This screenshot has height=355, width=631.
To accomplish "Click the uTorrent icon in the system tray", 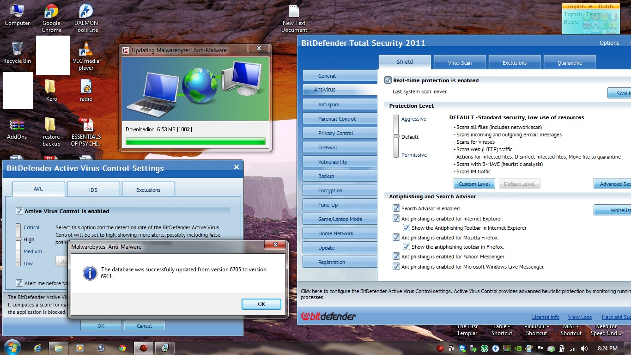I will 485,349.
